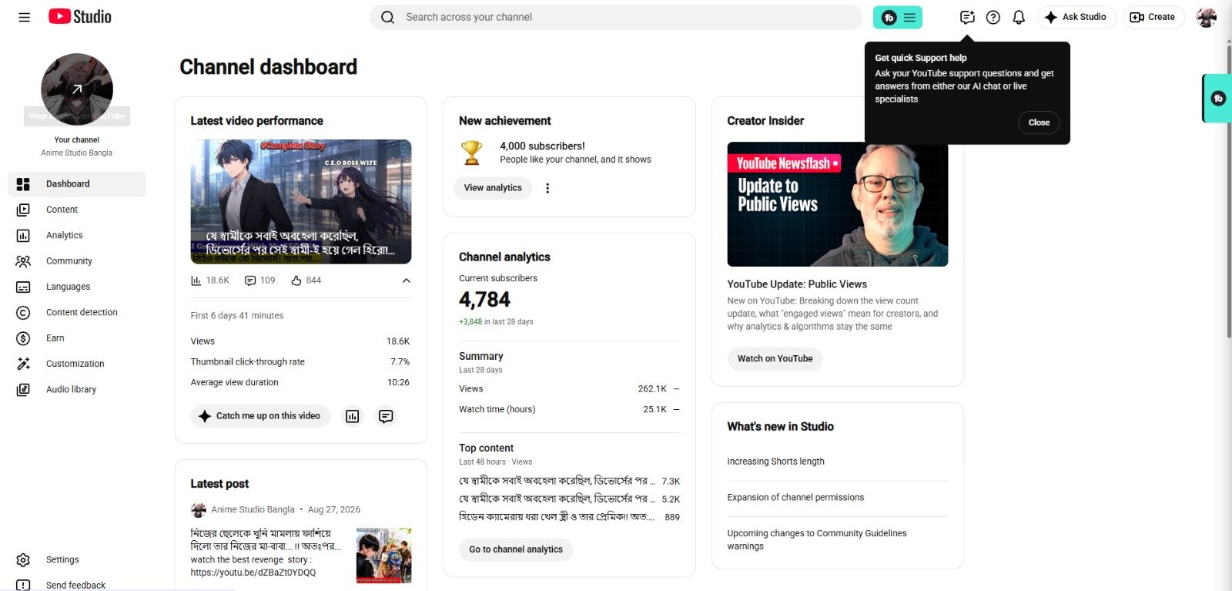Click the Ask Studio button
Screen dimensions: 1232x591
click(1076, 17)
